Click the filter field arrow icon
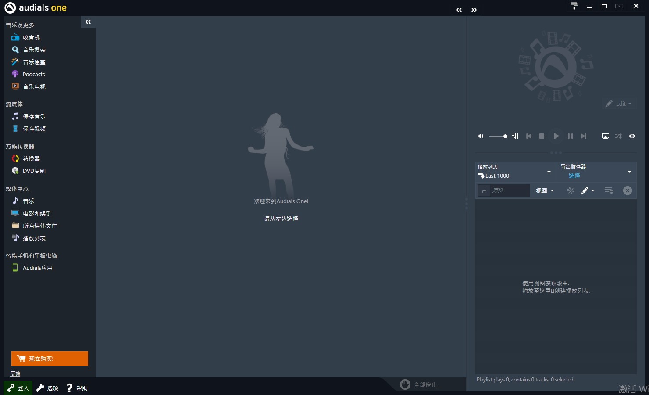The width and height of the screenshot is (649, 395). (484, 190)
